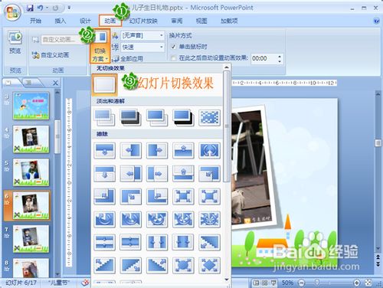Image resolution: width=383 pixels, height=288 pixels.
Task: Choose the Fade Through Black transition icon
Action: pyautogui.click(x=131, y=117)
